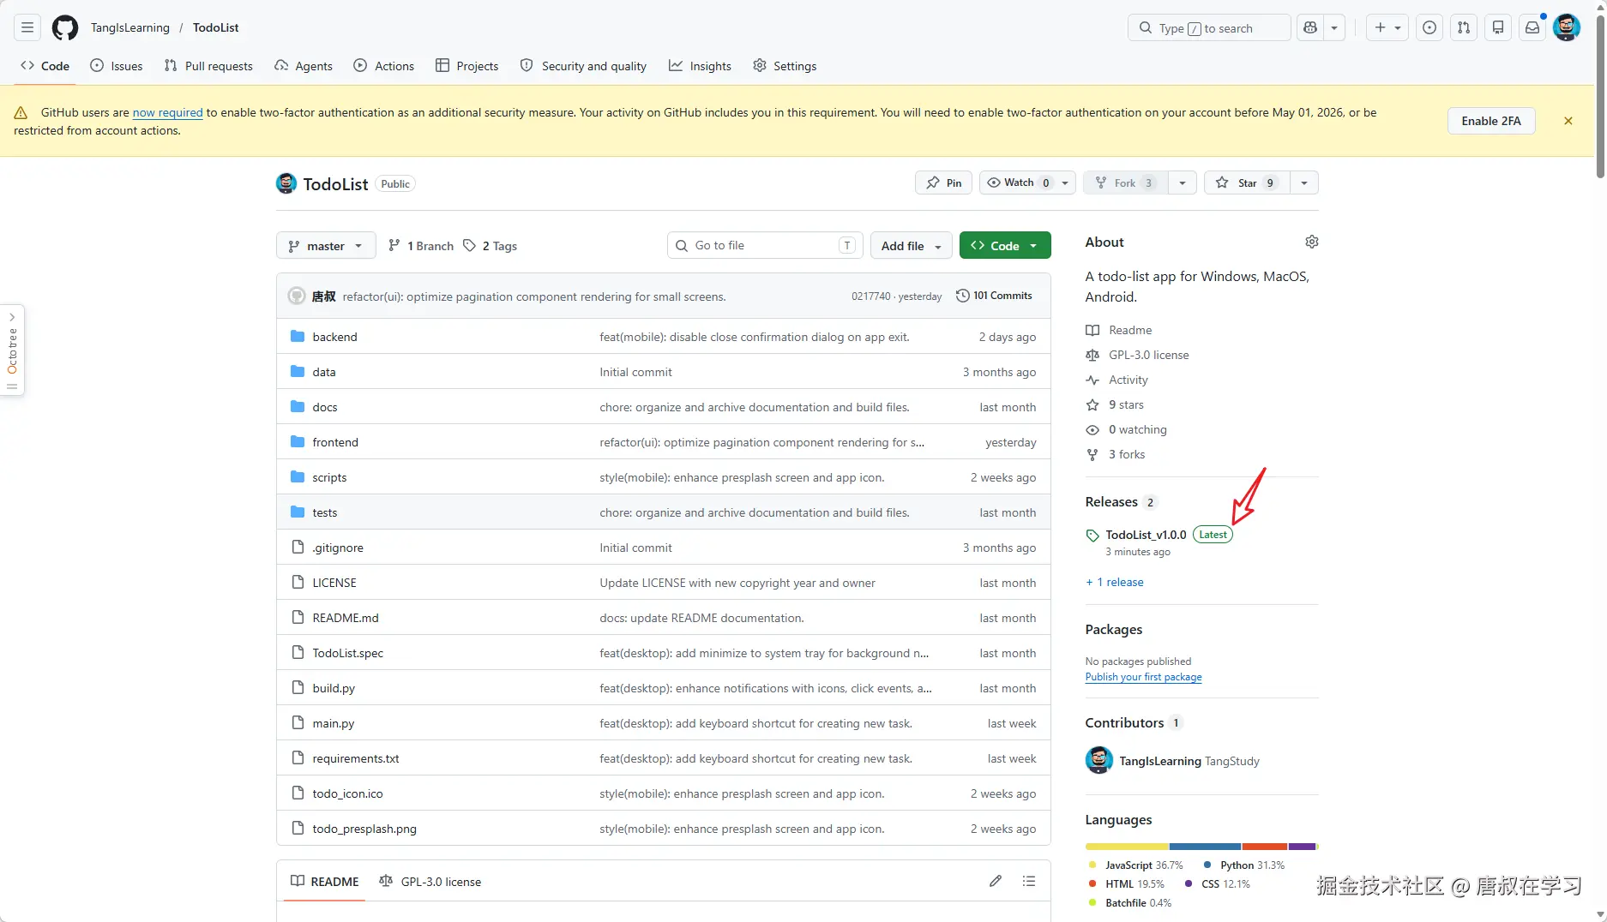The height and width of the screenshot is (922, 1607).
Task: Open the Star lists dropdown arrow
Action: pos(1304,183)
